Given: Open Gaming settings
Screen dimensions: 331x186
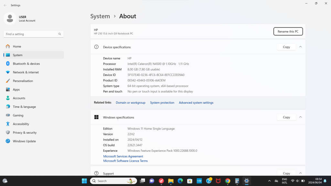Looking at the screenshot, I should pyautogui.click(x=18, y=115).
